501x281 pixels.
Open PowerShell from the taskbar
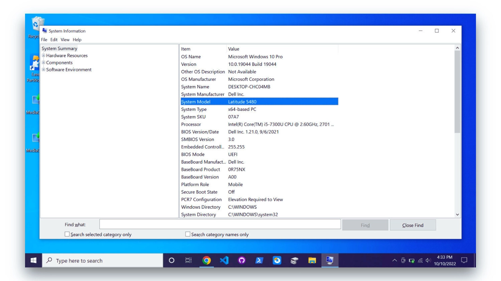pos(259,260)
